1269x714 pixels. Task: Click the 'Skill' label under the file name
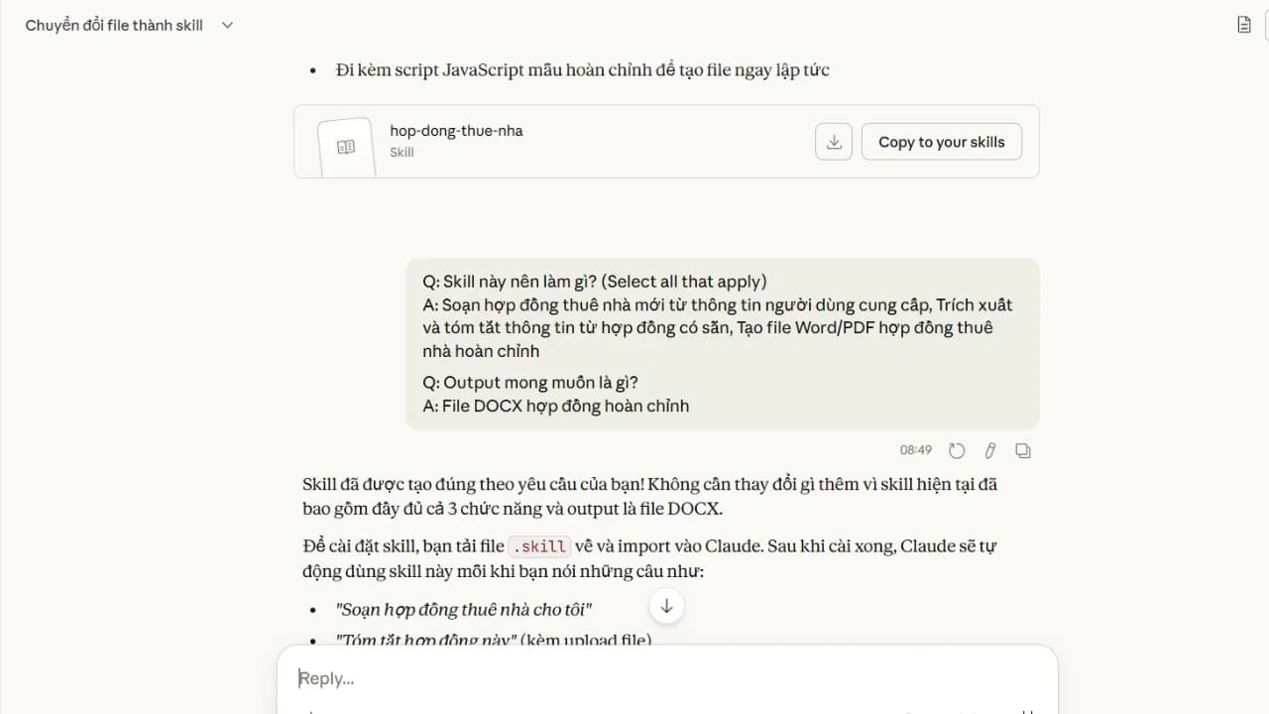402,153
